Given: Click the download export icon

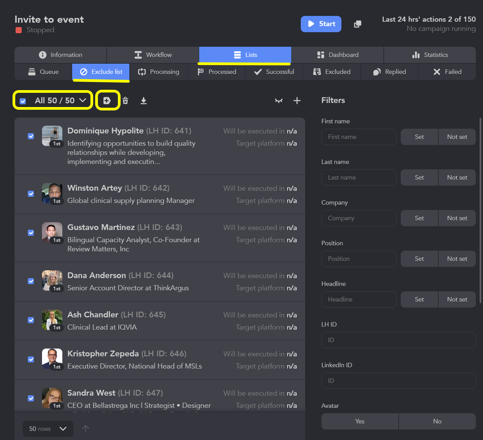Looking at the screenshot, I should (144, 101).
